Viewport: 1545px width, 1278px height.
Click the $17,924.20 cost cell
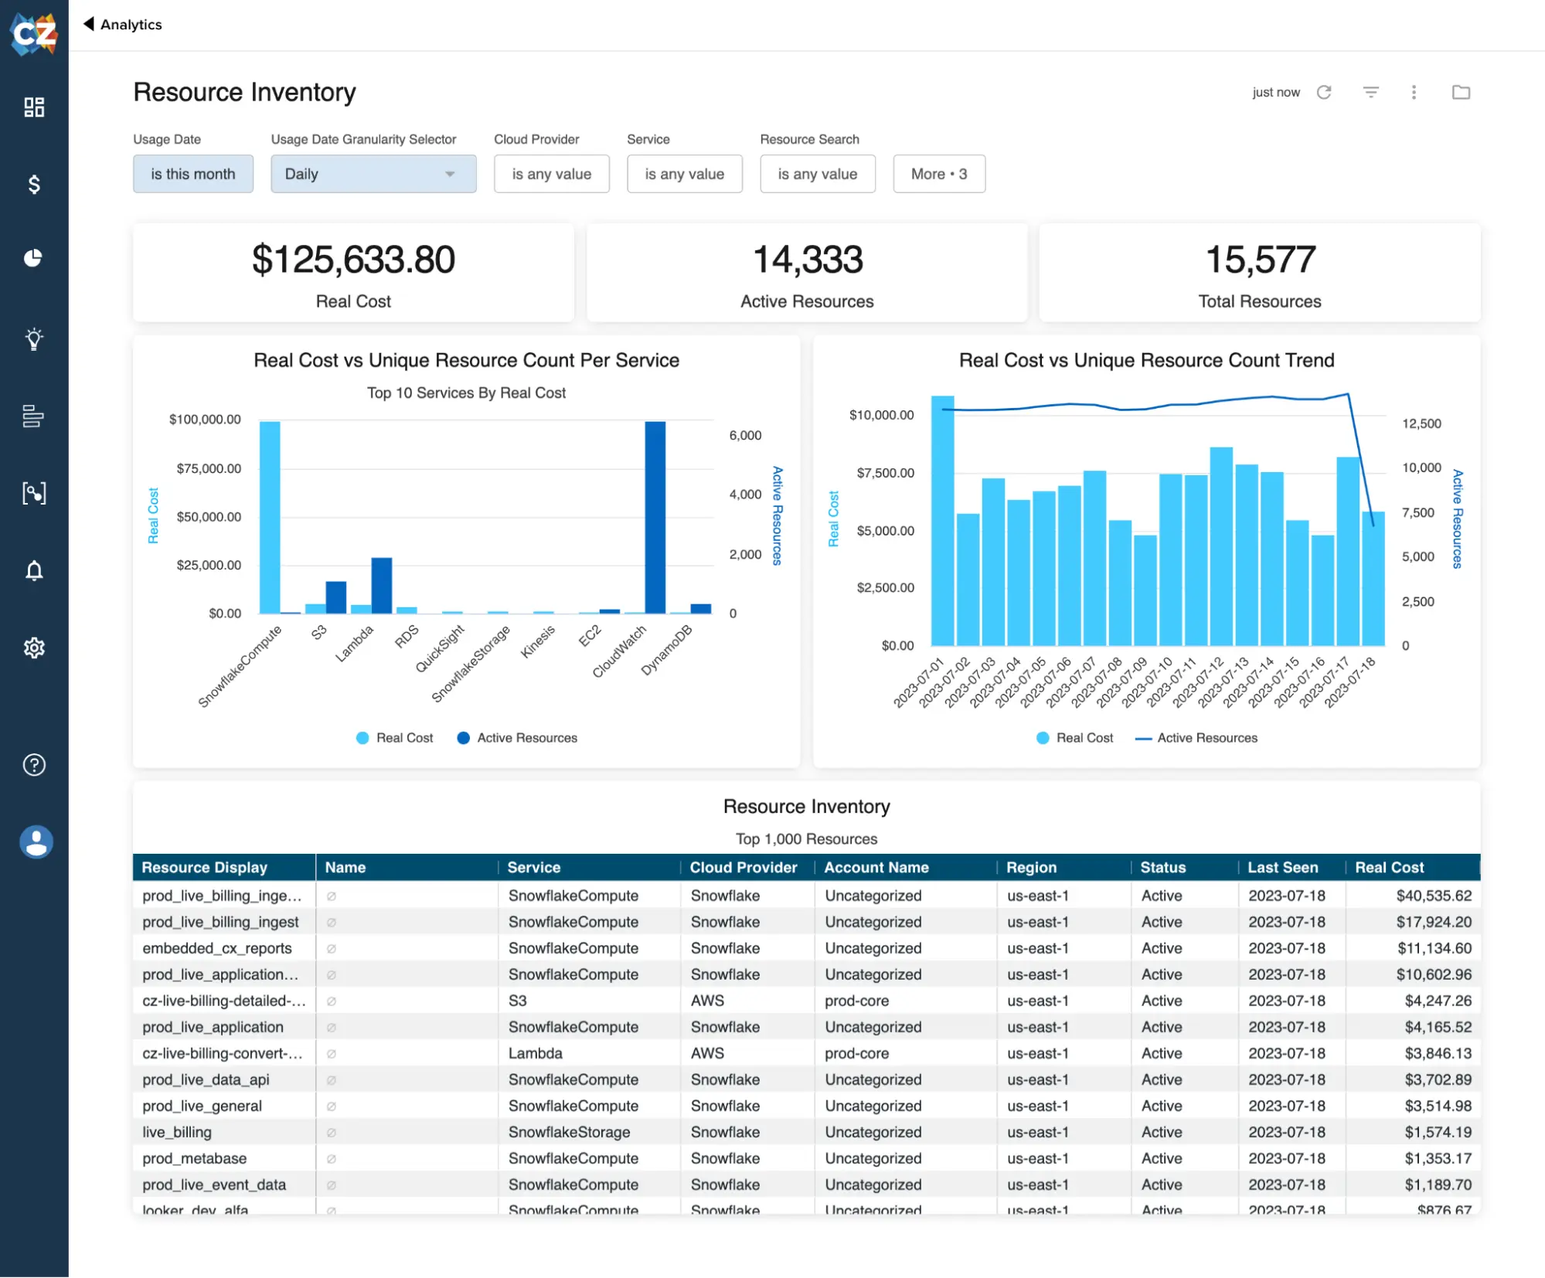pyautogui.click(x=1413, y=923)
